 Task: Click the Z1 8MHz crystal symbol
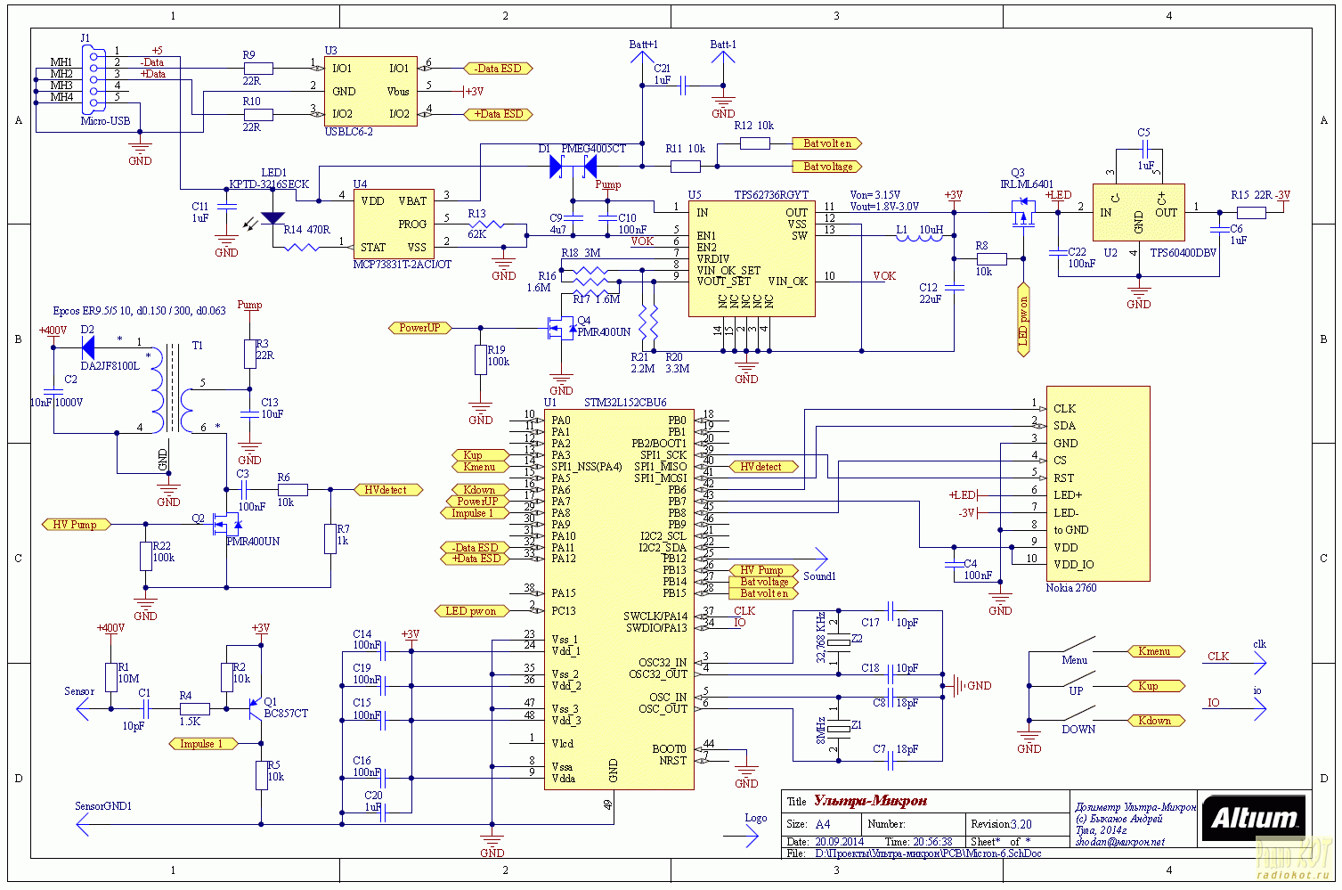[x=839, y=728]
